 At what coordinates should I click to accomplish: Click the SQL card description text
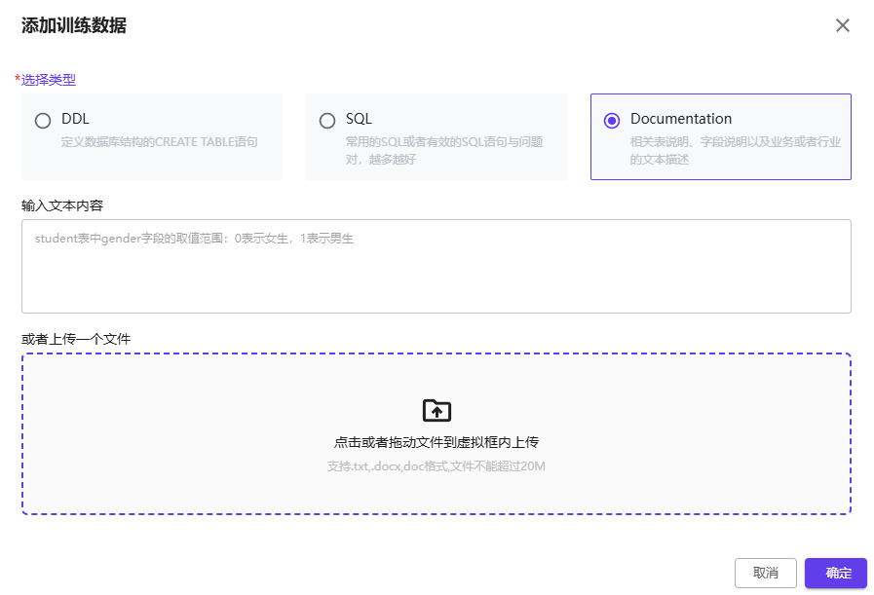(x=443, y=150)
